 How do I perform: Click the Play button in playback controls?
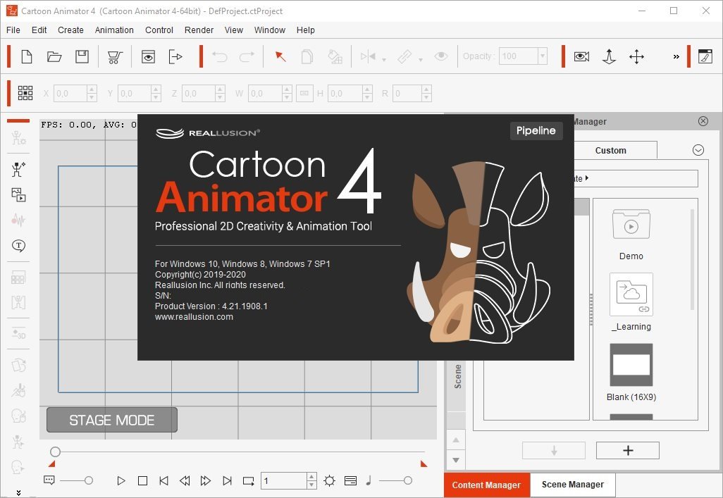click(121, 481)
